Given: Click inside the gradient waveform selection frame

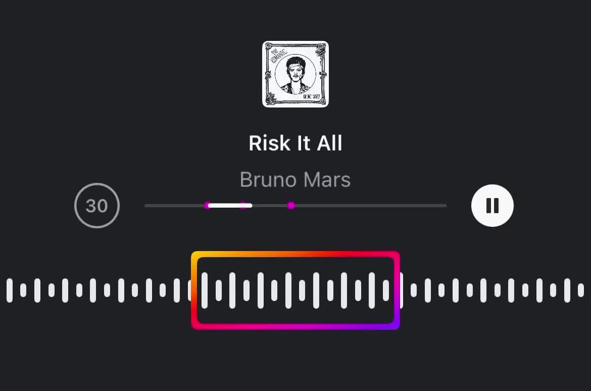Looking at the screenshot, I should tap(295, 290).
